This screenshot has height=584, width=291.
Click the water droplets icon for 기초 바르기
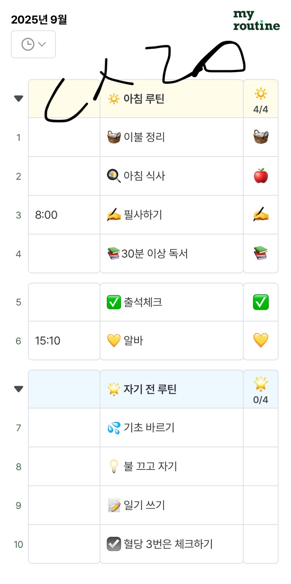114,428
